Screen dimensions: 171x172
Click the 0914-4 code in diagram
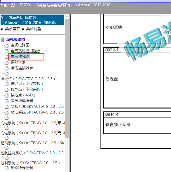pos(112,114)
